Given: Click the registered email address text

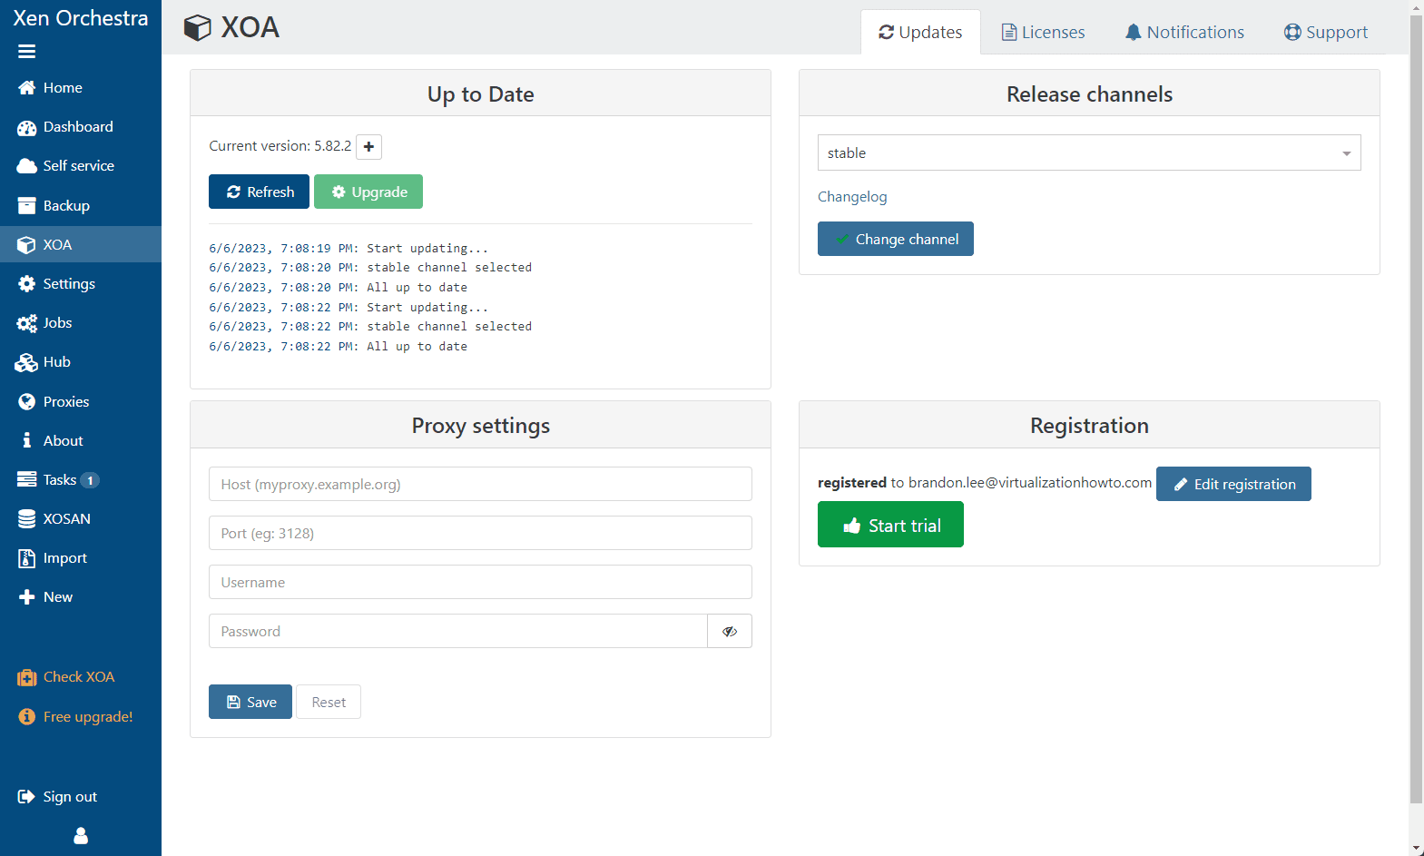Looking at the screenshot, I should pos(1030,483).
